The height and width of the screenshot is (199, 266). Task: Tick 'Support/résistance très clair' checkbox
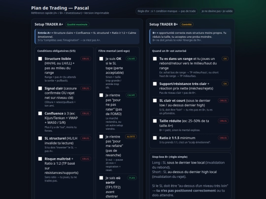[155, 84]
